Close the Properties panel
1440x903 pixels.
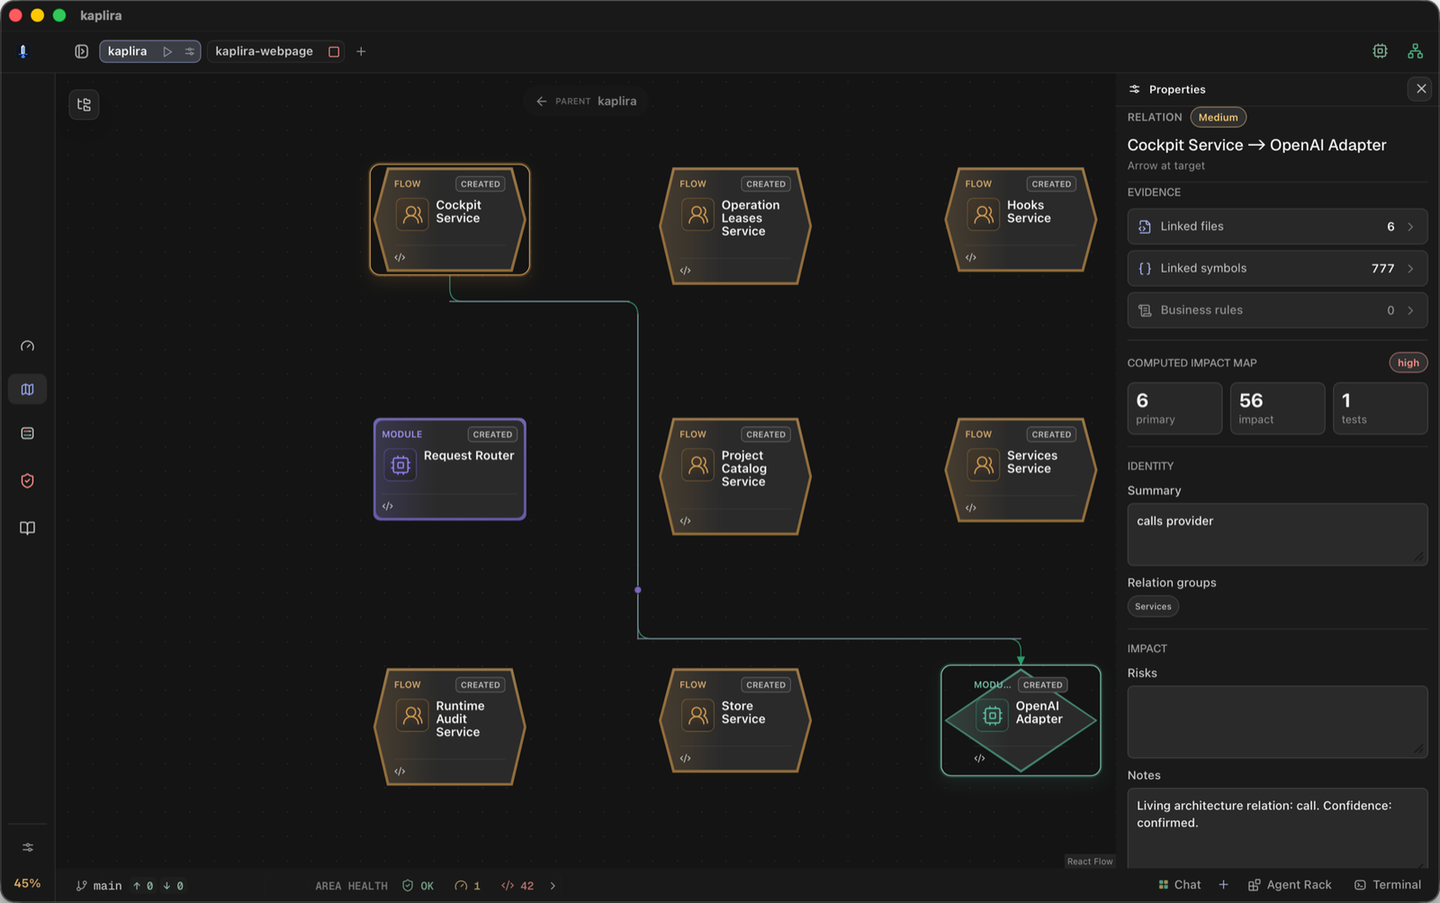[x=1421, y=88]
